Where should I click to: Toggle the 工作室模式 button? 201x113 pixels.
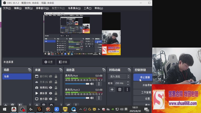pyautogui.click(x=143, y=92)
